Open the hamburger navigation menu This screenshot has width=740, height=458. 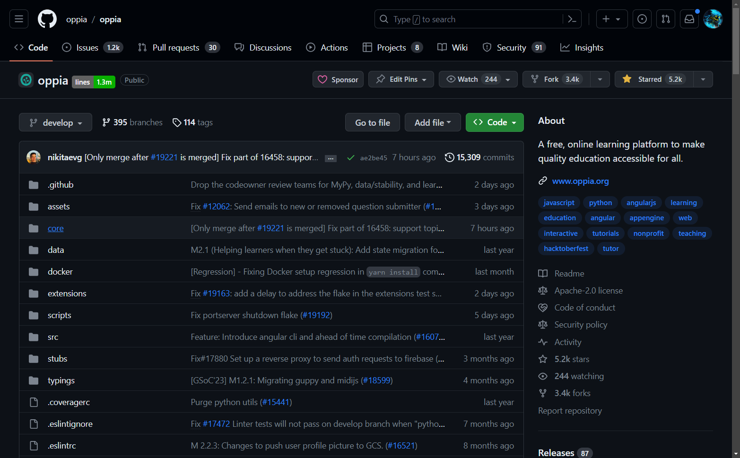click(19, 19)
